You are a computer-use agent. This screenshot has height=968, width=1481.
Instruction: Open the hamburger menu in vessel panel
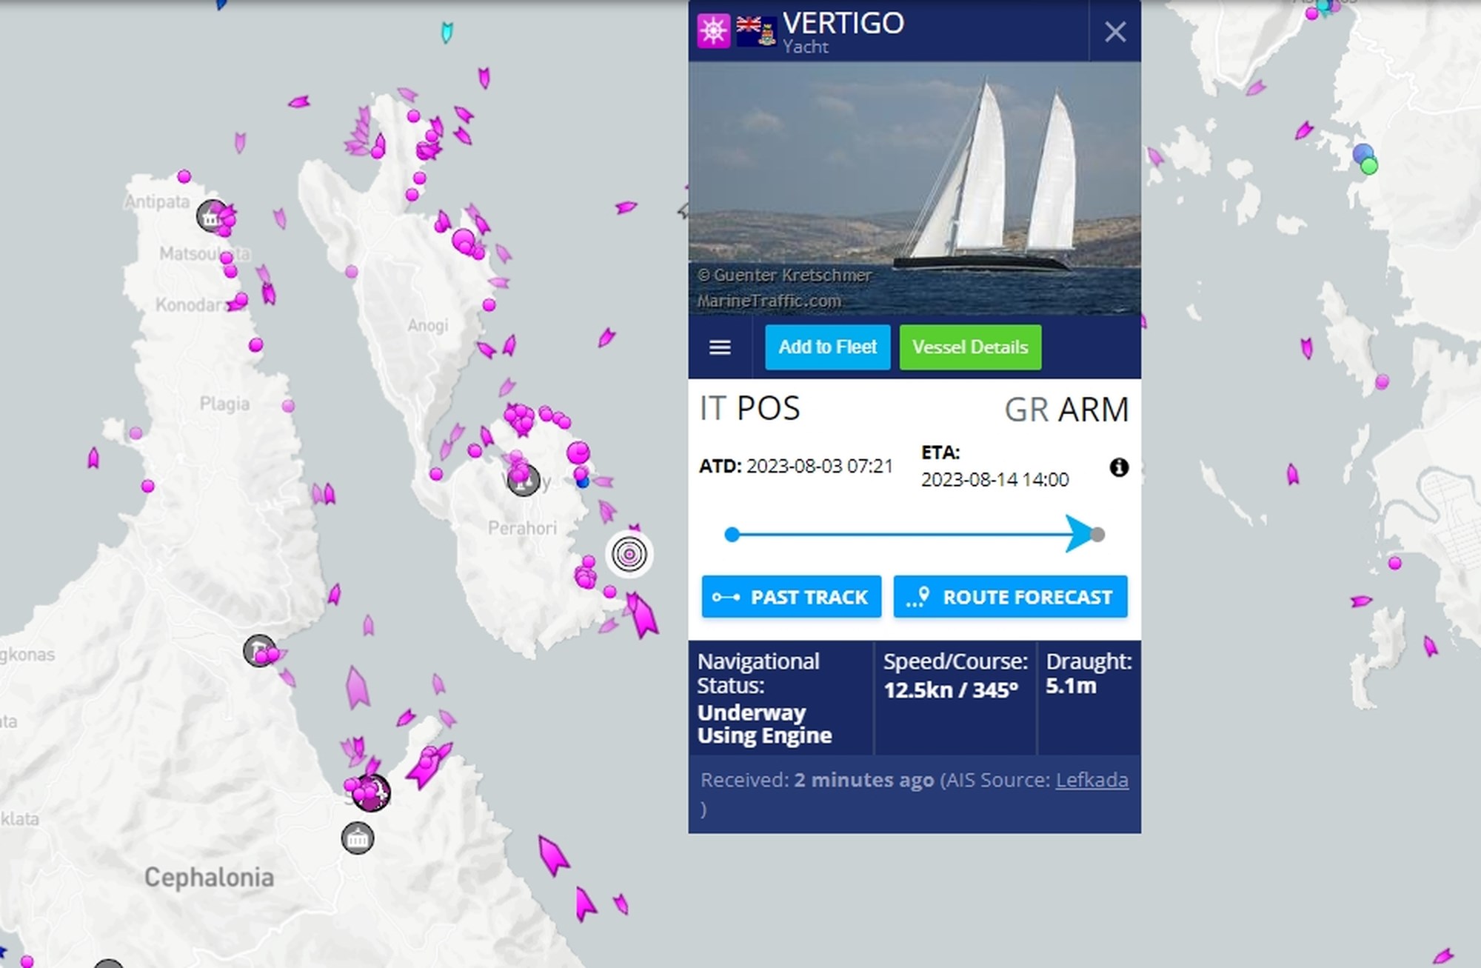pyautogui.click(x=720, y=347)
